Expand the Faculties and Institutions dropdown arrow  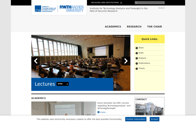121,3
